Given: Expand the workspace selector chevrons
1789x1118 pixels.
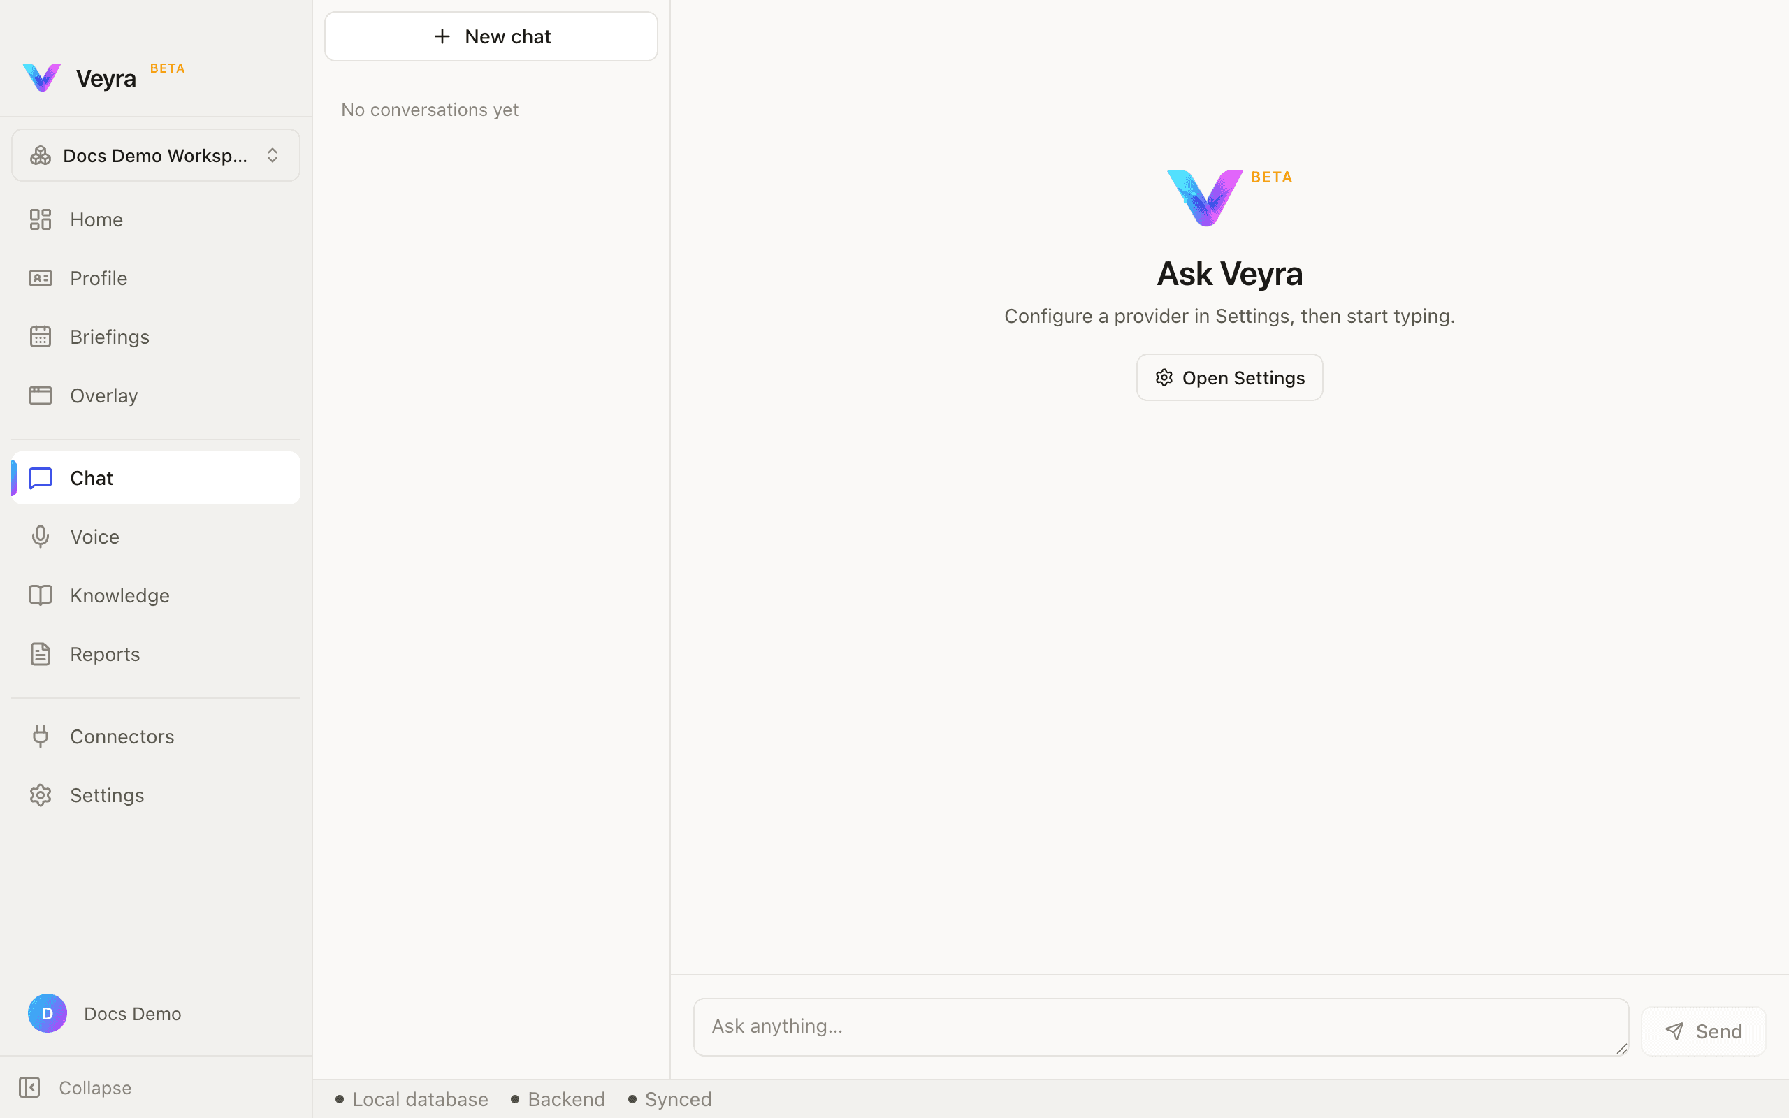Looking at the screenshot, I should point(272,155).
